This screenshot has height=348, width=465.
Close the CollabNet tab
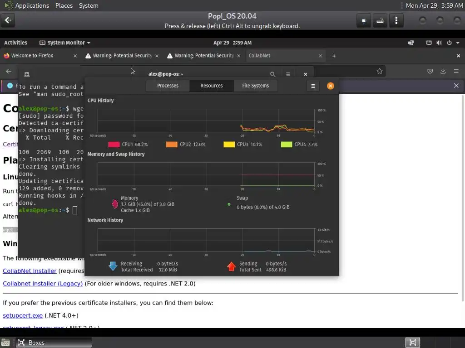pos(320,56)
